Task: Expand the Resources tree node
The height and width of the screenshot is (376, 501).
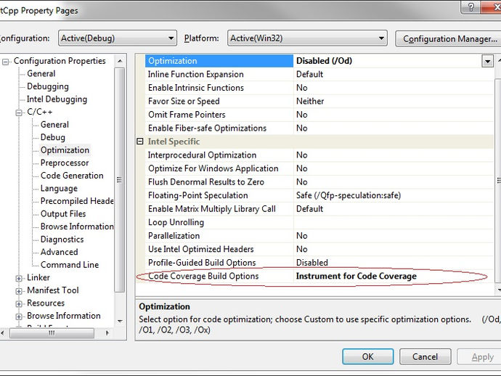Action: point(19,304)
